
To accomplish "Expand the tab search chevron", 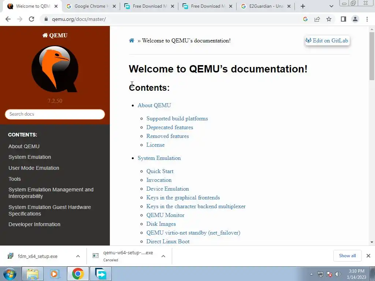I will click(x=331, y=6).
